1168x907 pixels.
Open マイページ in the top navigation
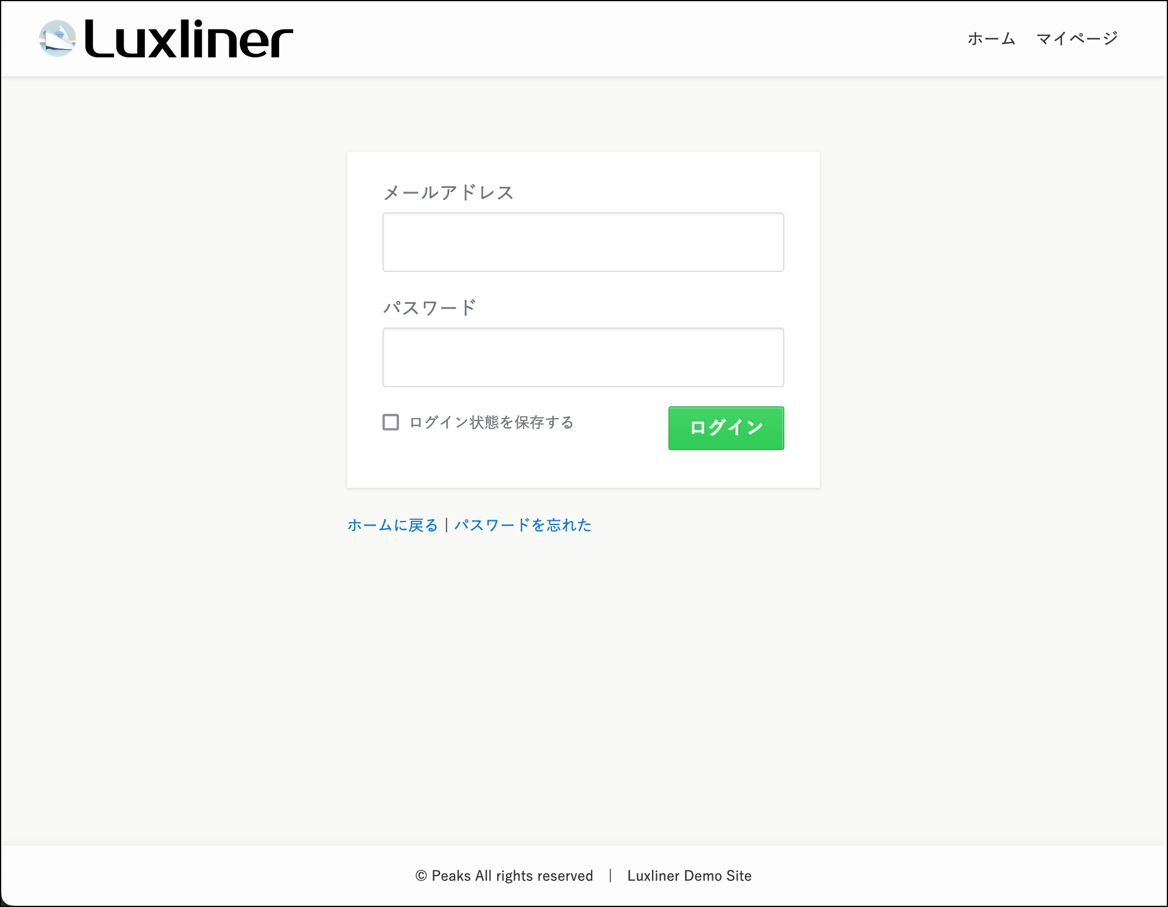pos(1077,39)
